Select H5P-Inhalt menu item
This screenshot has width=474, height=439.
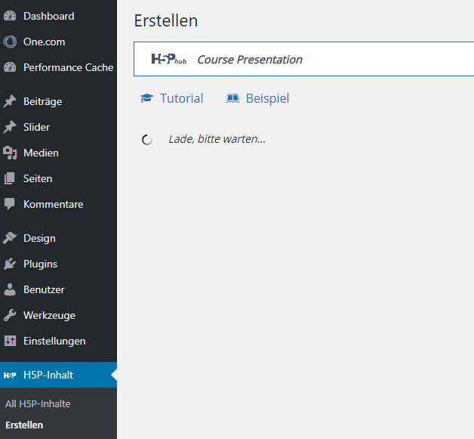pyautogui.click(x=58, y=375)
